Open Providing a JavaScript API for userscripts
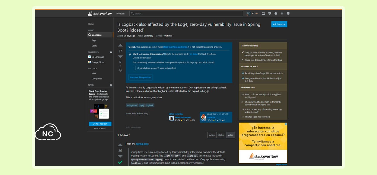This screenshot has width=377, height=175. 264,73
